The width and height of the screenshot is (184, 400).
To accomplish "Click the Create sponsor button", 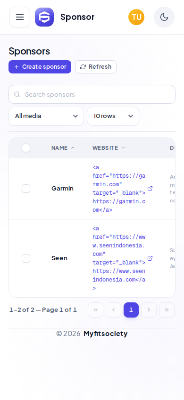I will pos(40,67).
